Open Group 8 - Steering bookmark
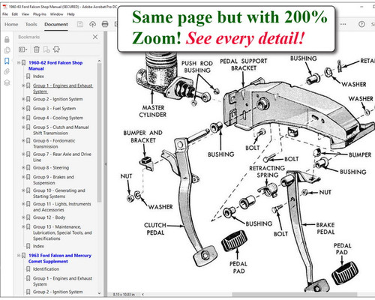 [x=51, y=168]
